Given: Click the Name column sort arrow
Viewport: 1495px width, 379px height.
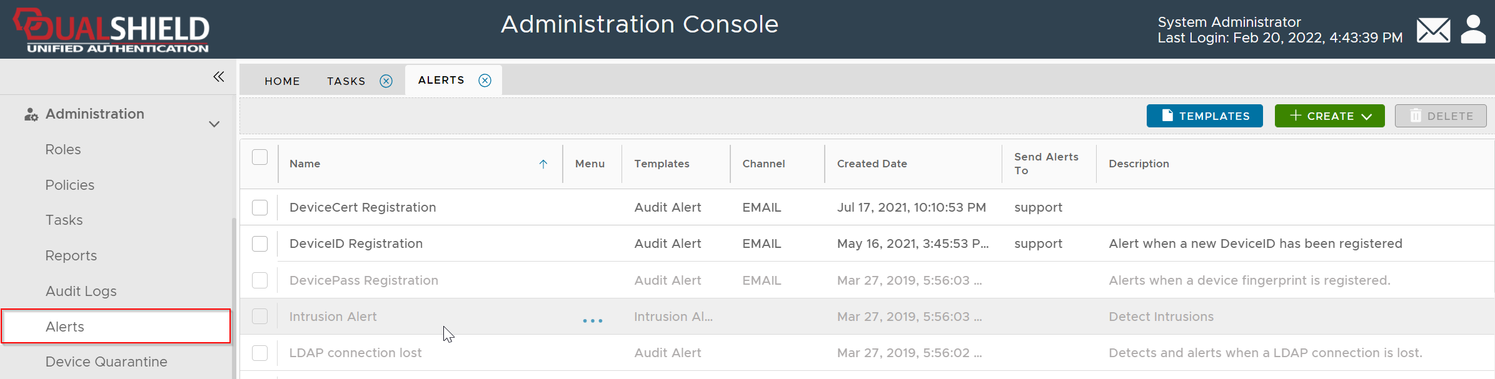Looking at the screenshot, I should coord(543,164).
